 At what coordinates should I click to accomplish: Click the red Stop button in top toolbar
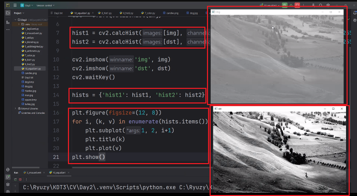click(x=297, y=5)
